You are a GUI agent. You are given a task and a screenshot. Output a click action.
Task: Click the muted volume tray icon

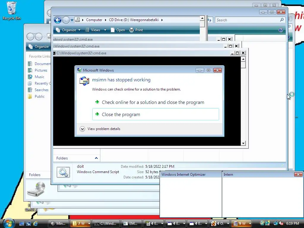click(281, 224)
